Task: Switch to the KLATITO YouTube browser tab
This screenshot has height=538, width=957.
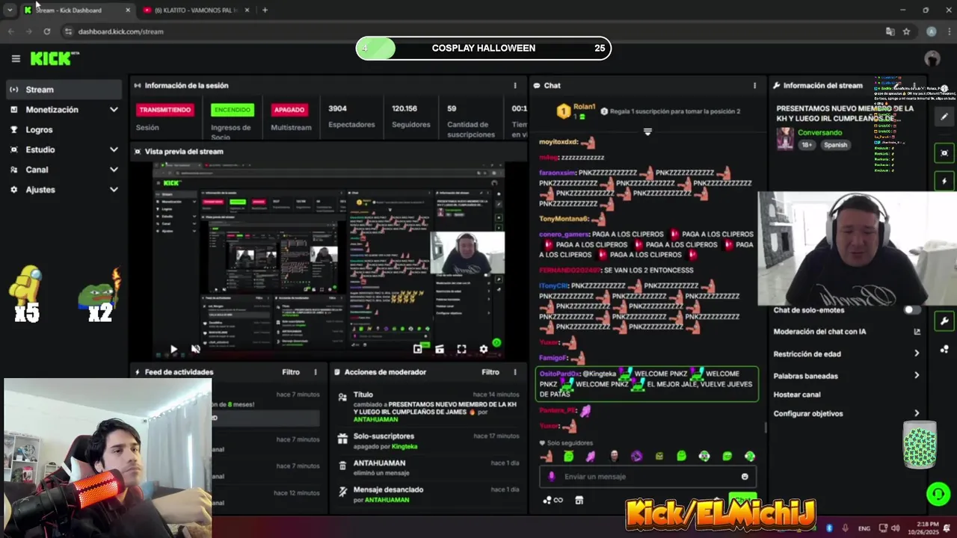Action: point(196,10)
